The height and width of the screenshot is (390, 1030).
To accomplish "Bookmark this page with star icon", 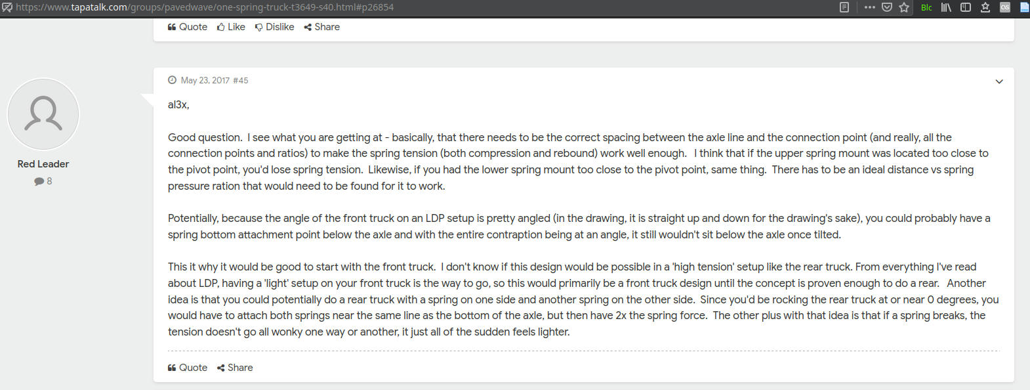I will pos(904,7).
